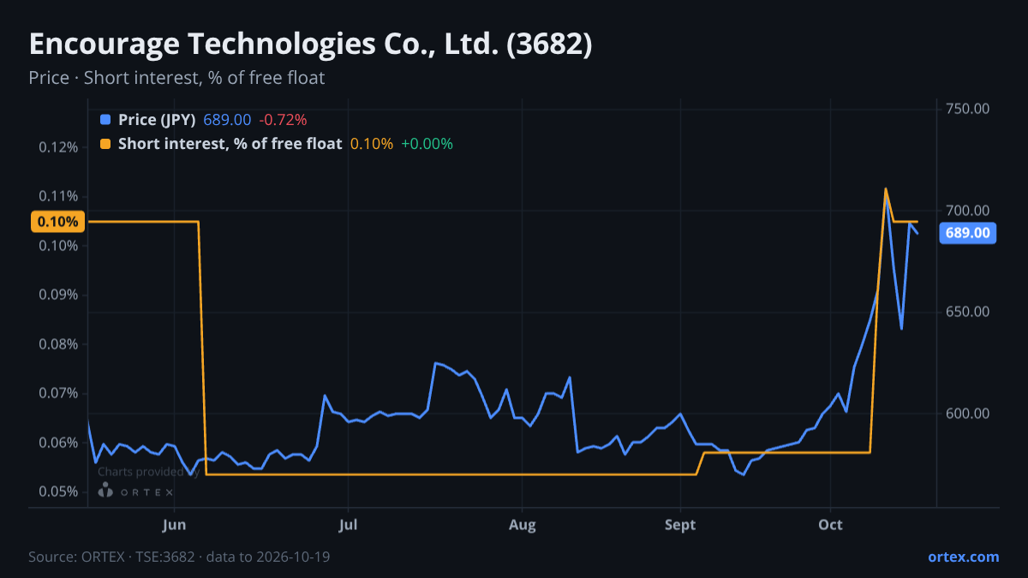Image resolution: width=1028 pixels, height=578 pixels.
Task: Click the 650.00 right axis label
Action: coord(968,312)
